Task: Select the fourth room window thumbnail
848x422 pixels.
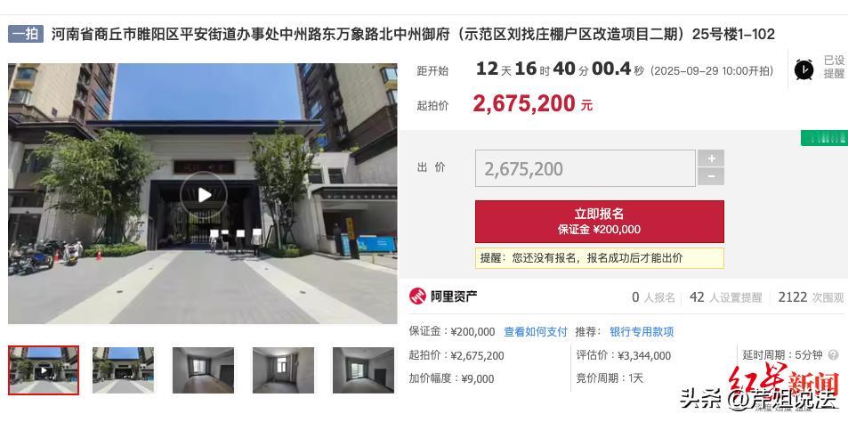Action: tap(283, 370)
